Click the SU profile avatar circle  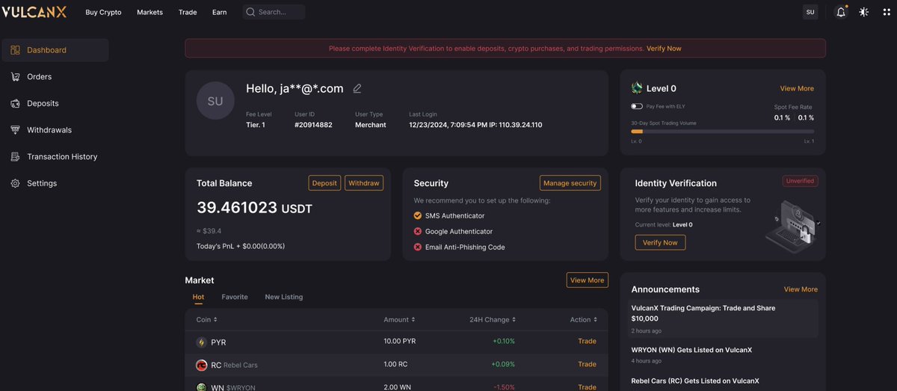(215, 101)
